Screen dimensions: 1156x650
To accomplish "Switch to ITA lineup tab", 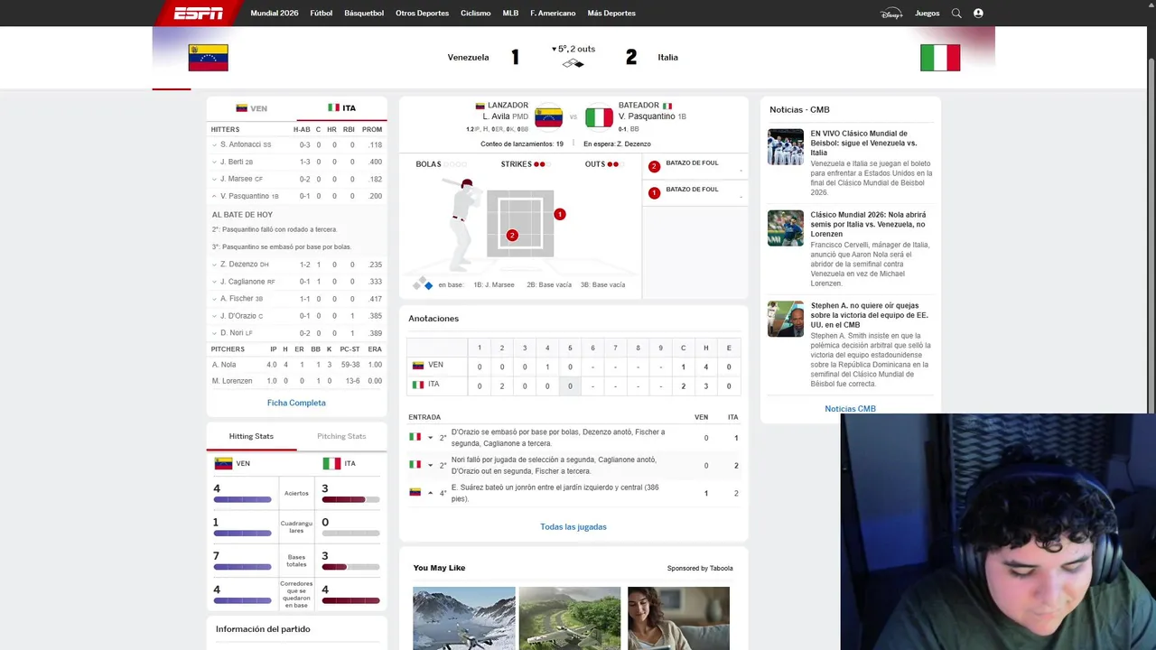I will click(x=341, y=108).
